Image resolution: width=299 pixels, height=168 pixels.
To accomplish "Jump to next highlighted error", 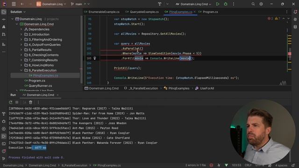I will coord(288,19).
